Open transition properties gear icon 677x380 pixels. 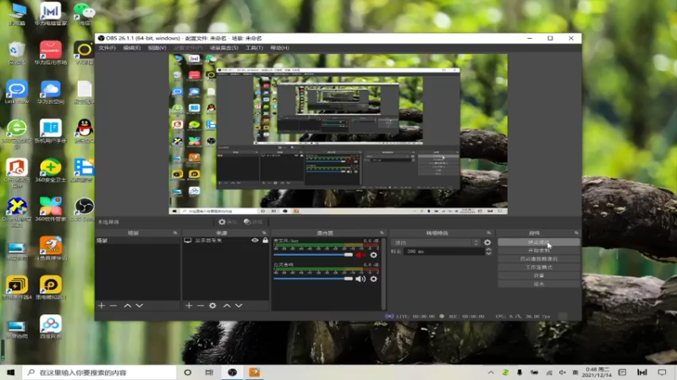click(487, 242)
